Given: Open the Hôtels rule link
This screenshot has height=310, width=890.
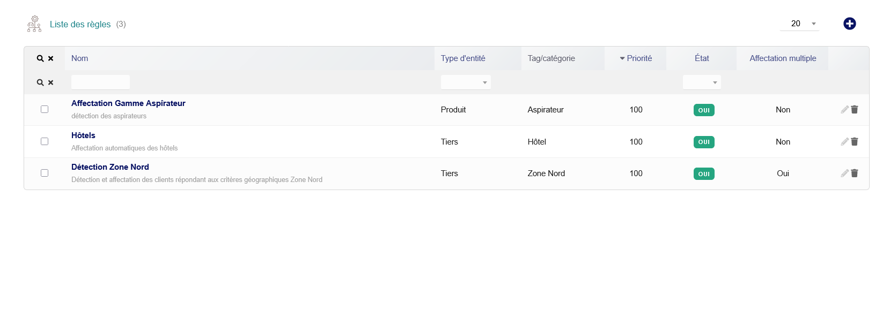Looking at the screenshot, I should tap(83, 135).
